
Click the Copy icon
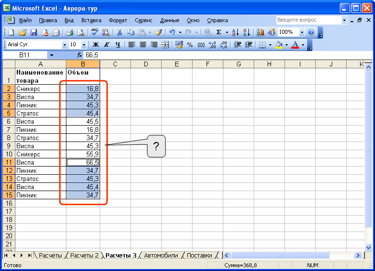[x=130, y=32]
